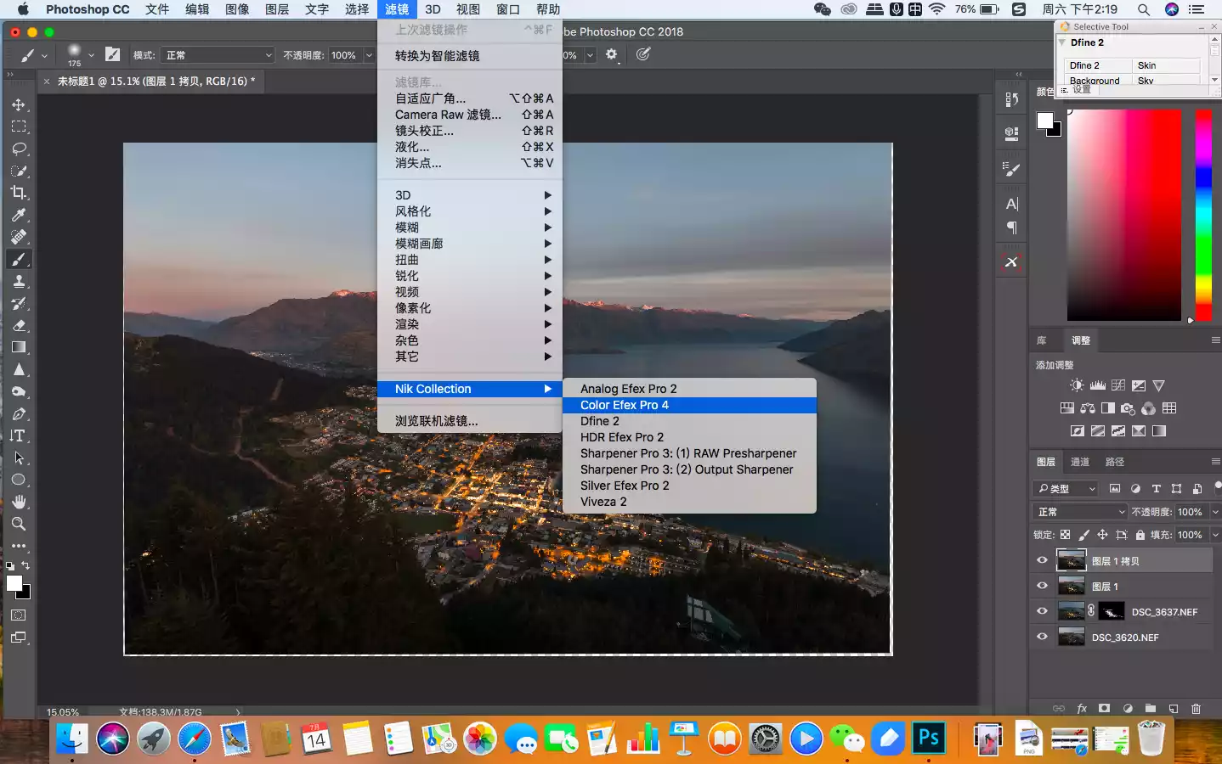Hide the DSC_3620.NEF layer
The height and width of the screenshot is (764, 1222).
click(1042, 637)
